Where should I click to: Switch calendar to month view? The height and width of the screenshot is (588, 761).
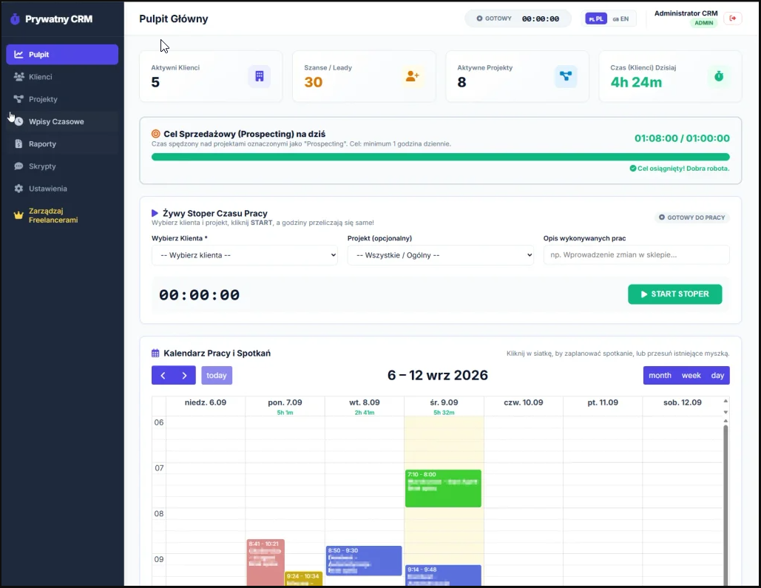[x=660, y=375]
